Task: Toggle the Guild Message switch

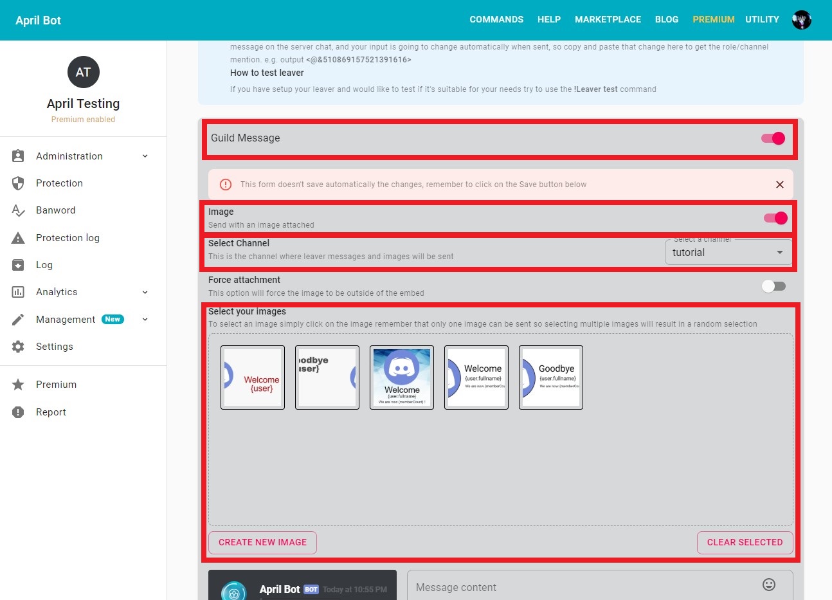Action: (773, 138)
